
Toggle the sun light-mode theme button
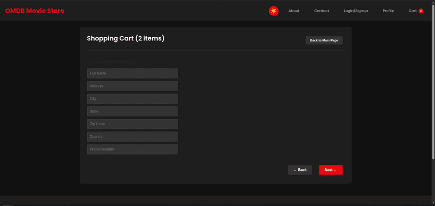(274, 11)
